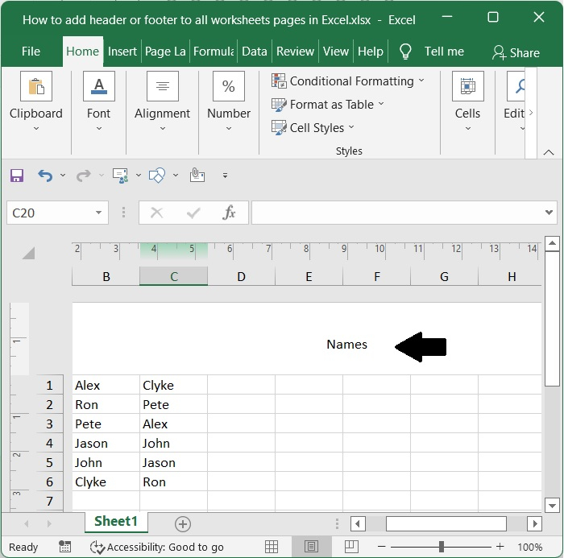Click the Save icon in quick access toolbar
564x558 pixels.
click(x=17, y=175)
